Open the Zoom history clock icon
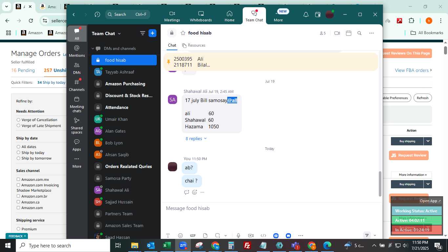This screenshot has width=448, height=252. 97,14
